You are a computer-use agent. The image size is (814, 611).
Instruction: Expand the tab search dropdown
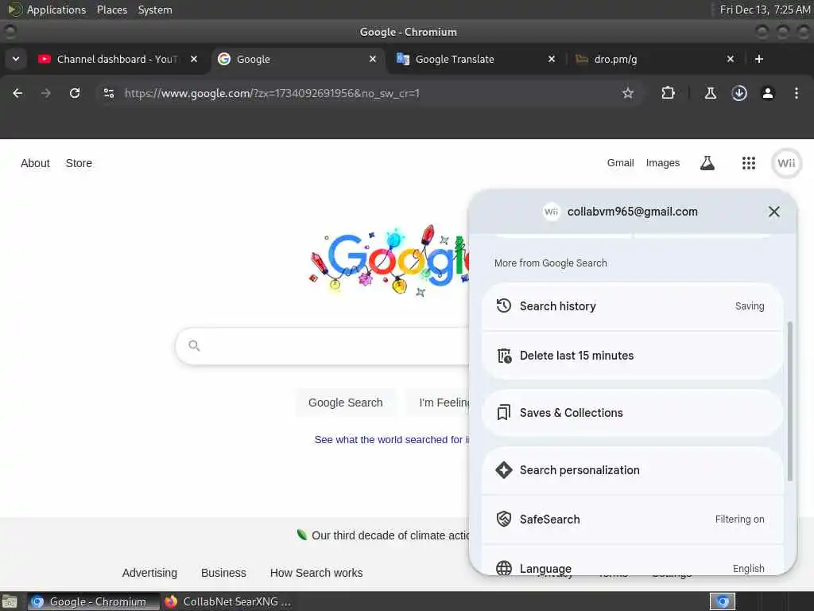point(16,59)
